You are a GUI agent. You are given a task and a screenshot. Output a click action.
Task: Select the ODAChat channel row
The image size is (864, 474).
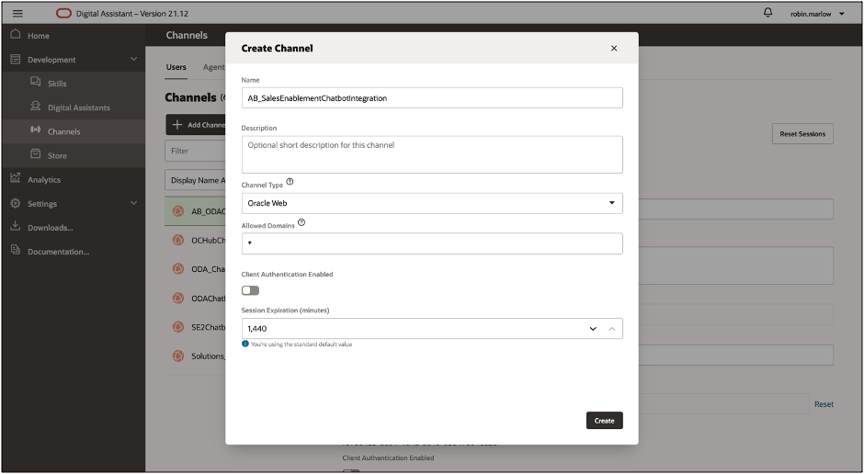(195, 298)
